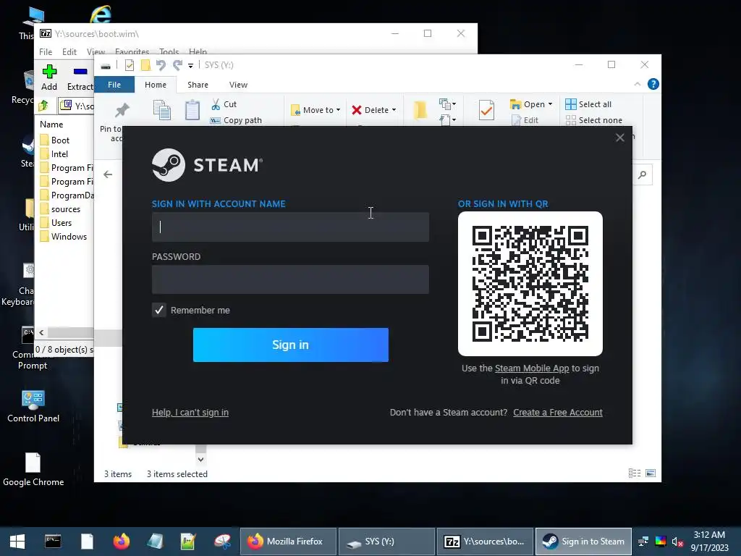
Task: Click Select all in the ribbon
Action: click(588, 104)
